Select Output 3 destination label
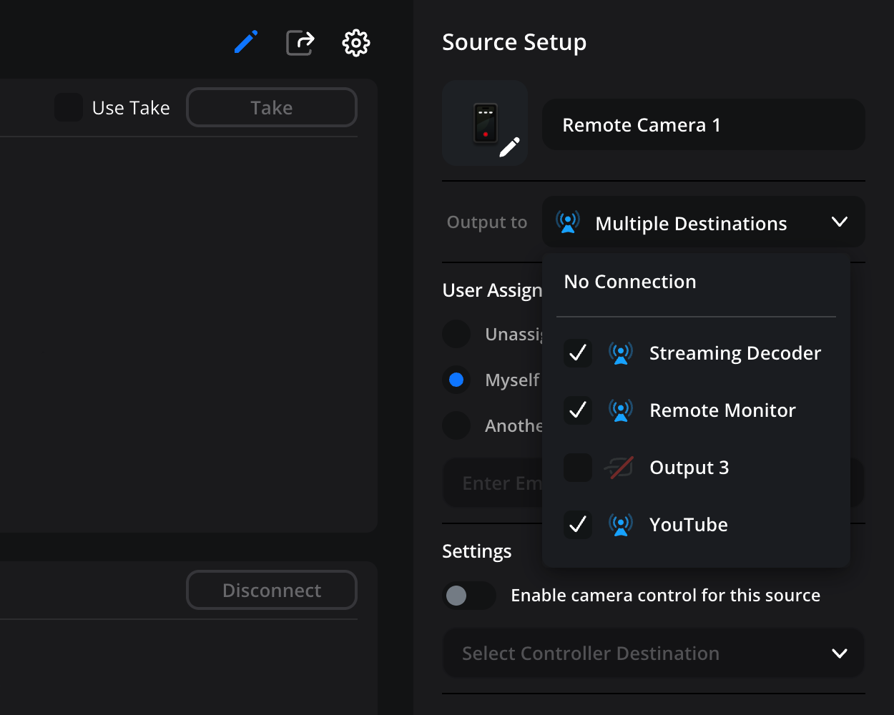The image size is (894, 715). pyautogui.click(x=689, y=468)
